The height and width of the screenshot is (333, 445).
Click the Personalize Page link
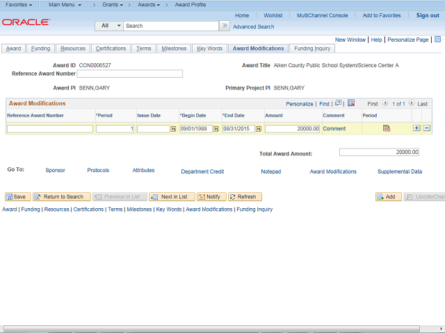coord(408,40)
